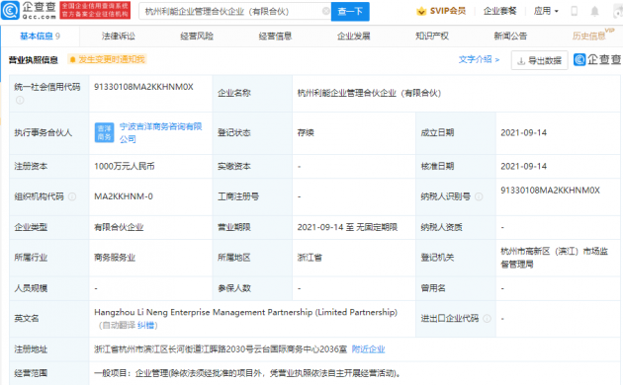
Task: Select the registered address text 浙江省杭州市滨江区
Action: click(221, 349)
